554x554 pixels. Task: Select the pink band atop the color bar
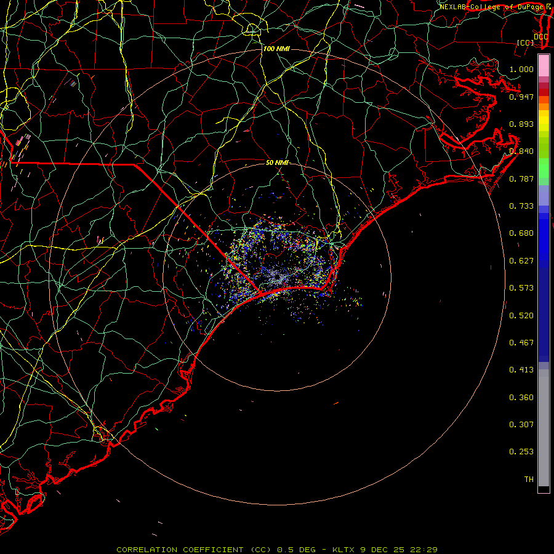click(x=544, y=66)
